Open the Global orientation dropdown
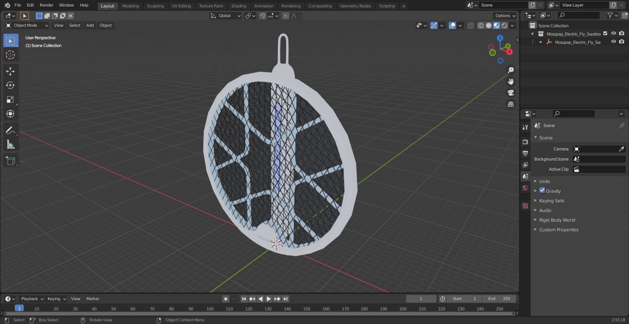This screenshot has width=629, height=324. pos(225,16)
